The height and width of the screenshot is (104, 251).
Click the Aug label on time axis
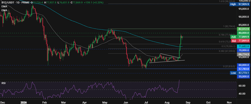tap(167, 102)
